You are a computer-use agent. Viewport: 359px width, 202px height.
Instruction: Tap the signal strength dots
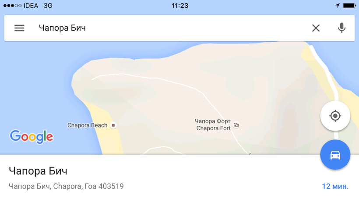tap(12, 6)
